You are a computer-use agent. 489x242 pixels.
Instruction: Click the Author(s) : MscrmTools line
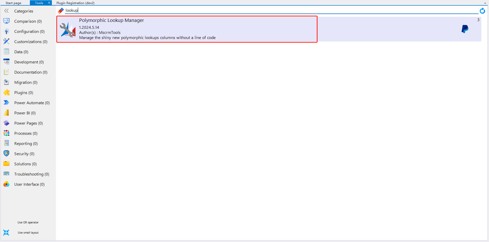click(x=100, y=32)
